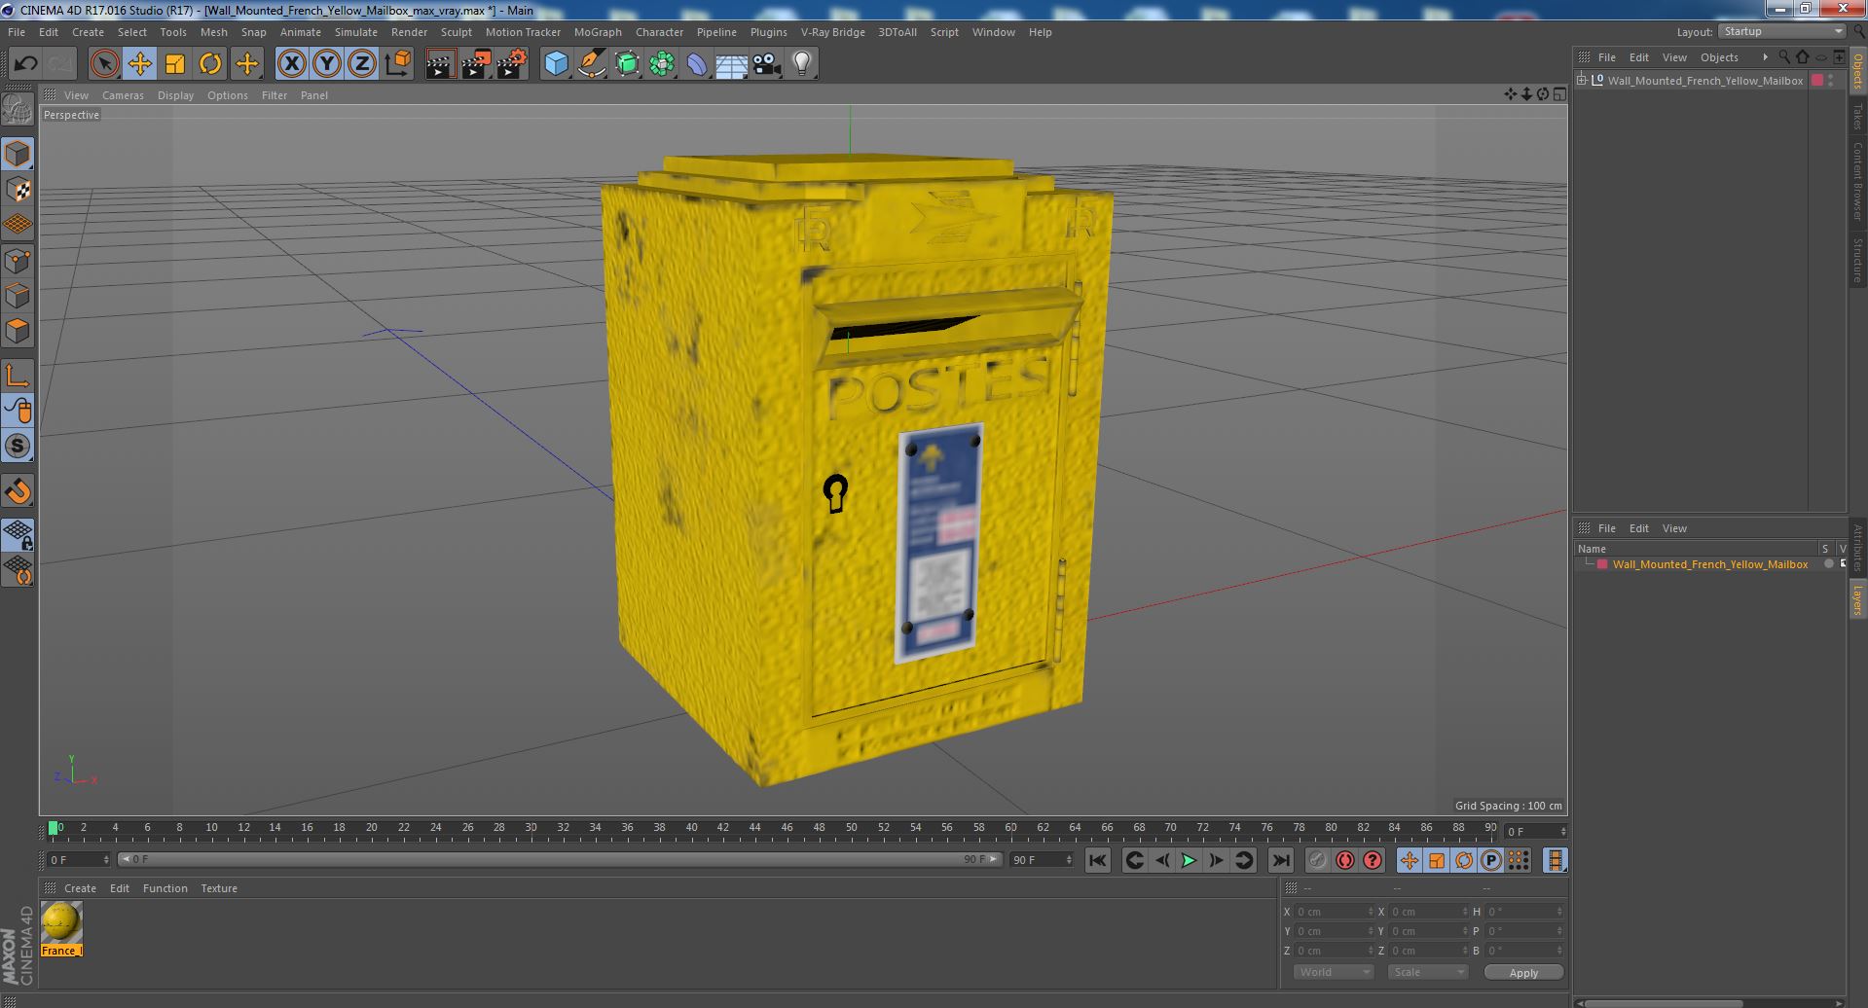
Task: Click the end frame 90 F field
Action: 1042,860
